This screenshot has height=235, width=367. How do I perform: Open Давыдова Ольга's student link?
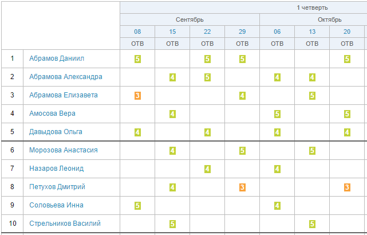click(x=56, y=132)
